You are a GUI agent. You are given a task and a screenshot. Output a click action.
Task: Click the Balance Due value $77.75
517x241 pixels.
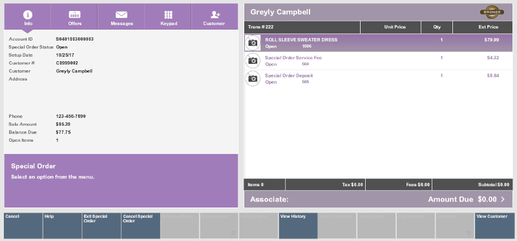coord(63,132)
